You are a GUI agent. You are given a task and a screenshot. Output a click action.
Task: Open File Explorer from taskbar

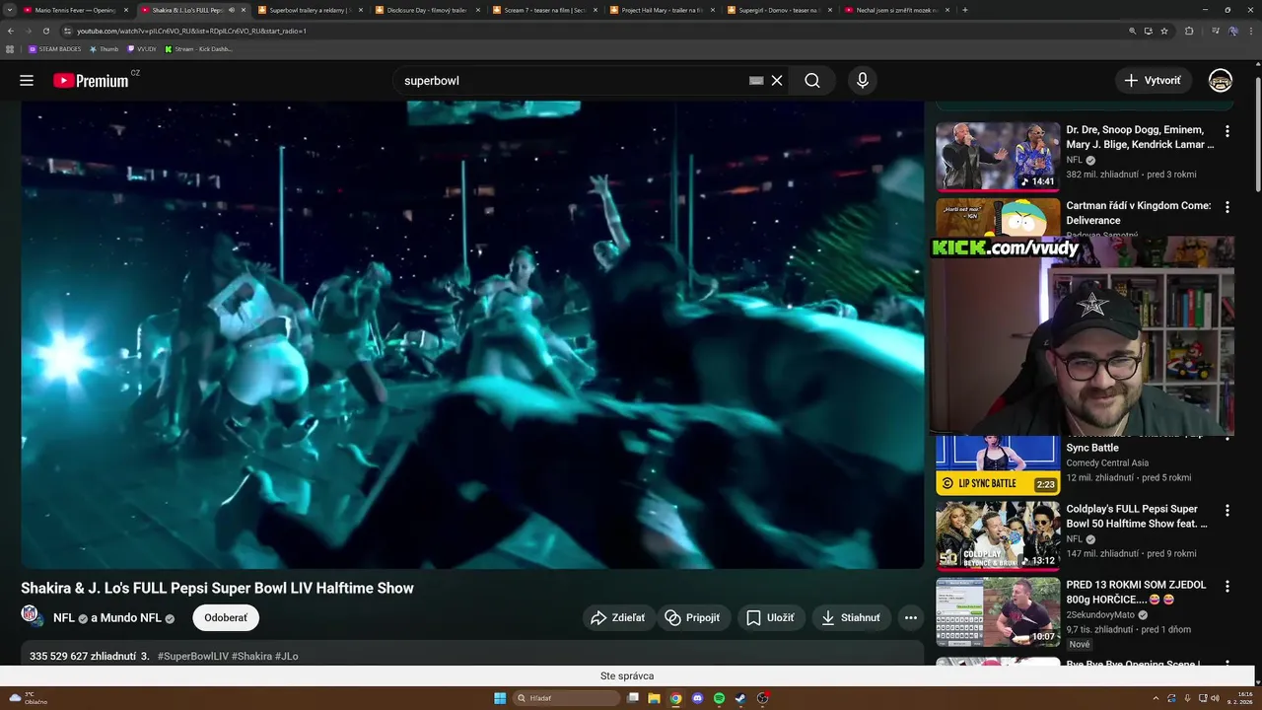click(654, 698)
